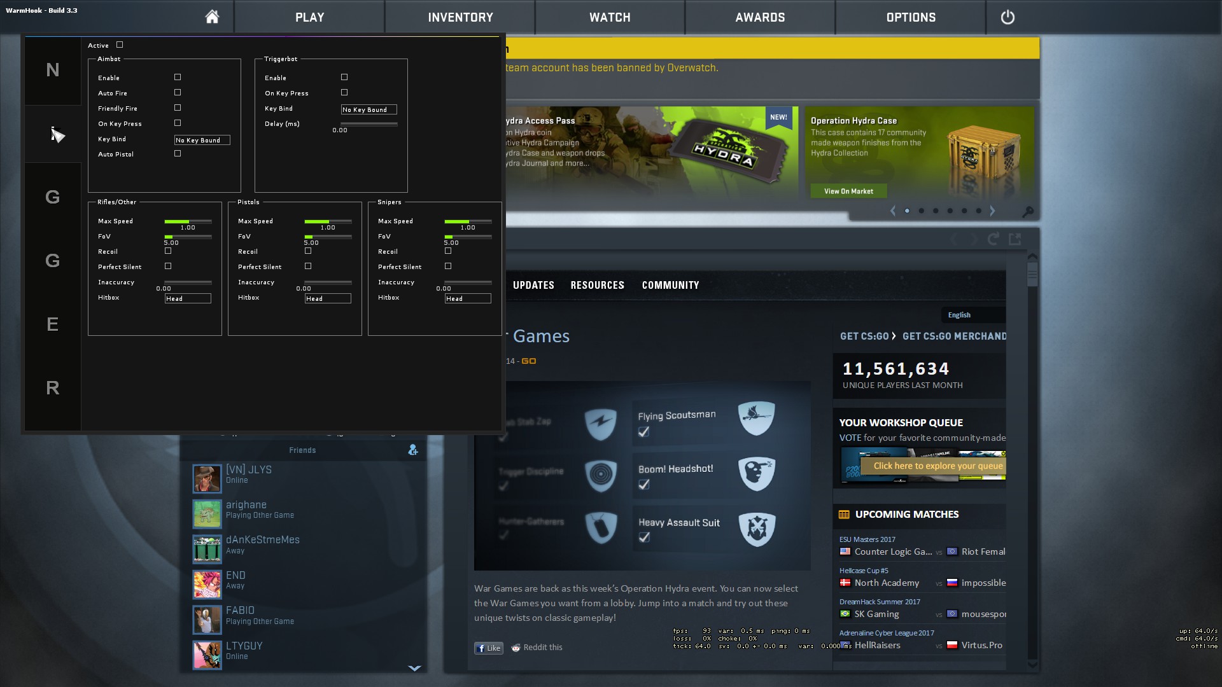The width and height of the screenshot is (1222, 687).
Task: Open the OPTIONS menu
Action: (x=911, y=17)
